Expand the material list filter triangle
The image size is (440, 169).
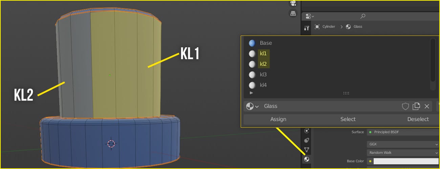[251, 93]
